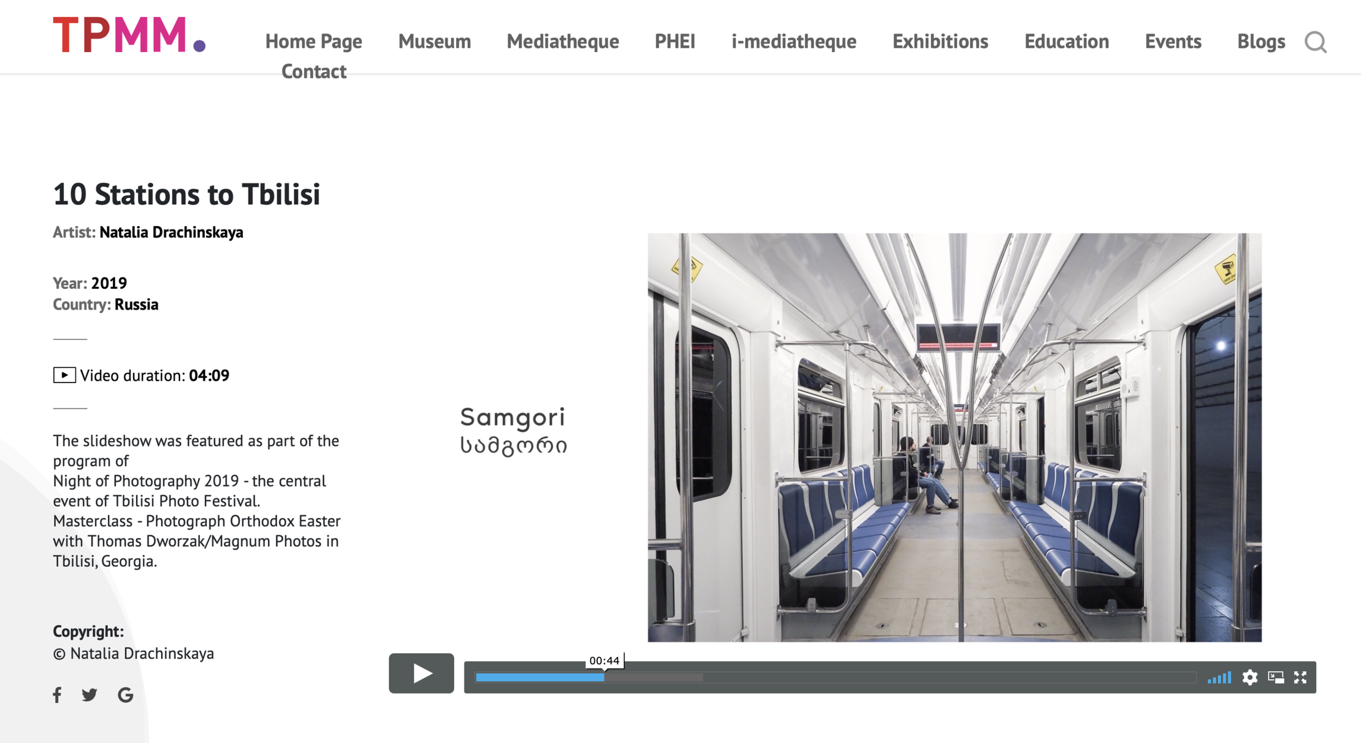Open the i-mediatheque menu item
The image size is (1361, 743).
tap(793, 41)
